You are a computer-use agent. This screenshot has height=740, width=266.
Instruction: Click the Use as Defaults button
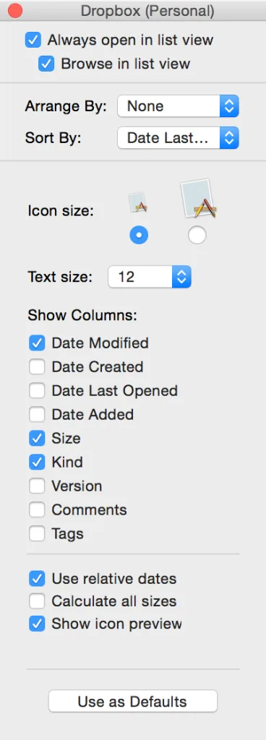[132, 701]
